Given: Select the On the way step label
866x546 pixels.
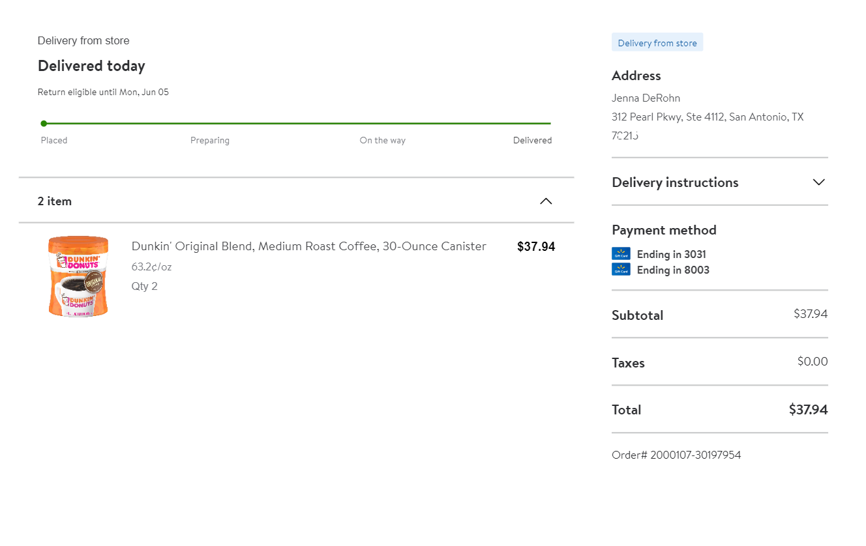Looking at the screenshot, I should [382, 140].
